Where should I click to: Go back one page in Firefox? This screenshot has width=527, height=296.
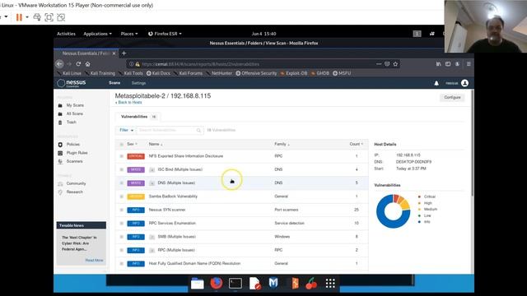[59, 64]
